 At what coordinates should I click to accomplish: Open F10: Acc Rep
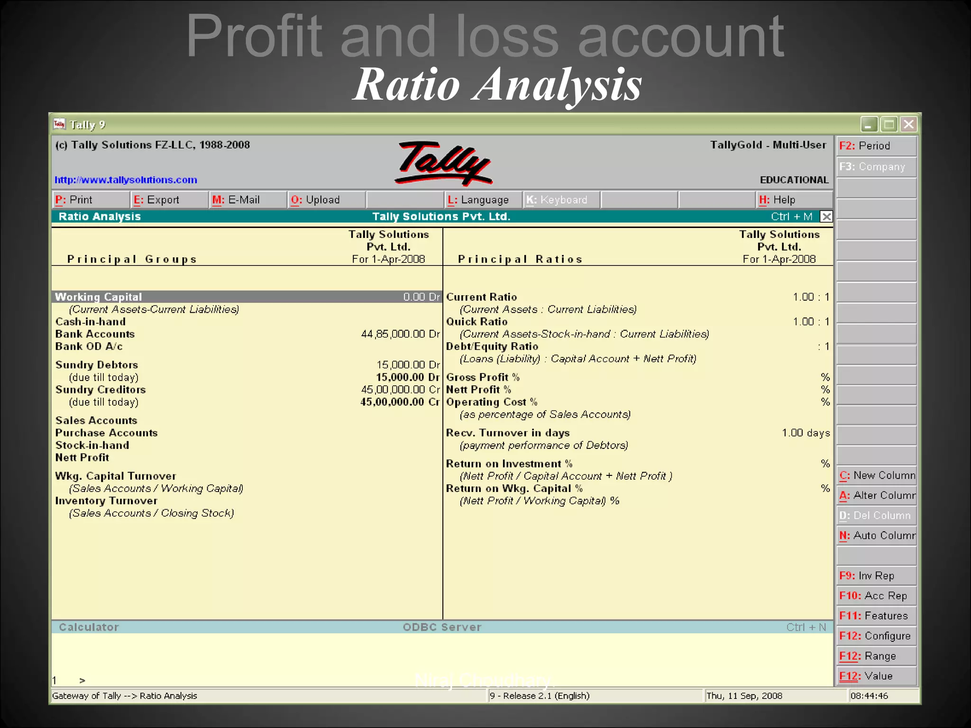coord(876,596)
